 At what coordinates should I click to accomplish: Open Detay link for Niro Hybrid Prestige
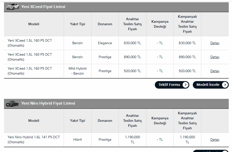[215, 140]
